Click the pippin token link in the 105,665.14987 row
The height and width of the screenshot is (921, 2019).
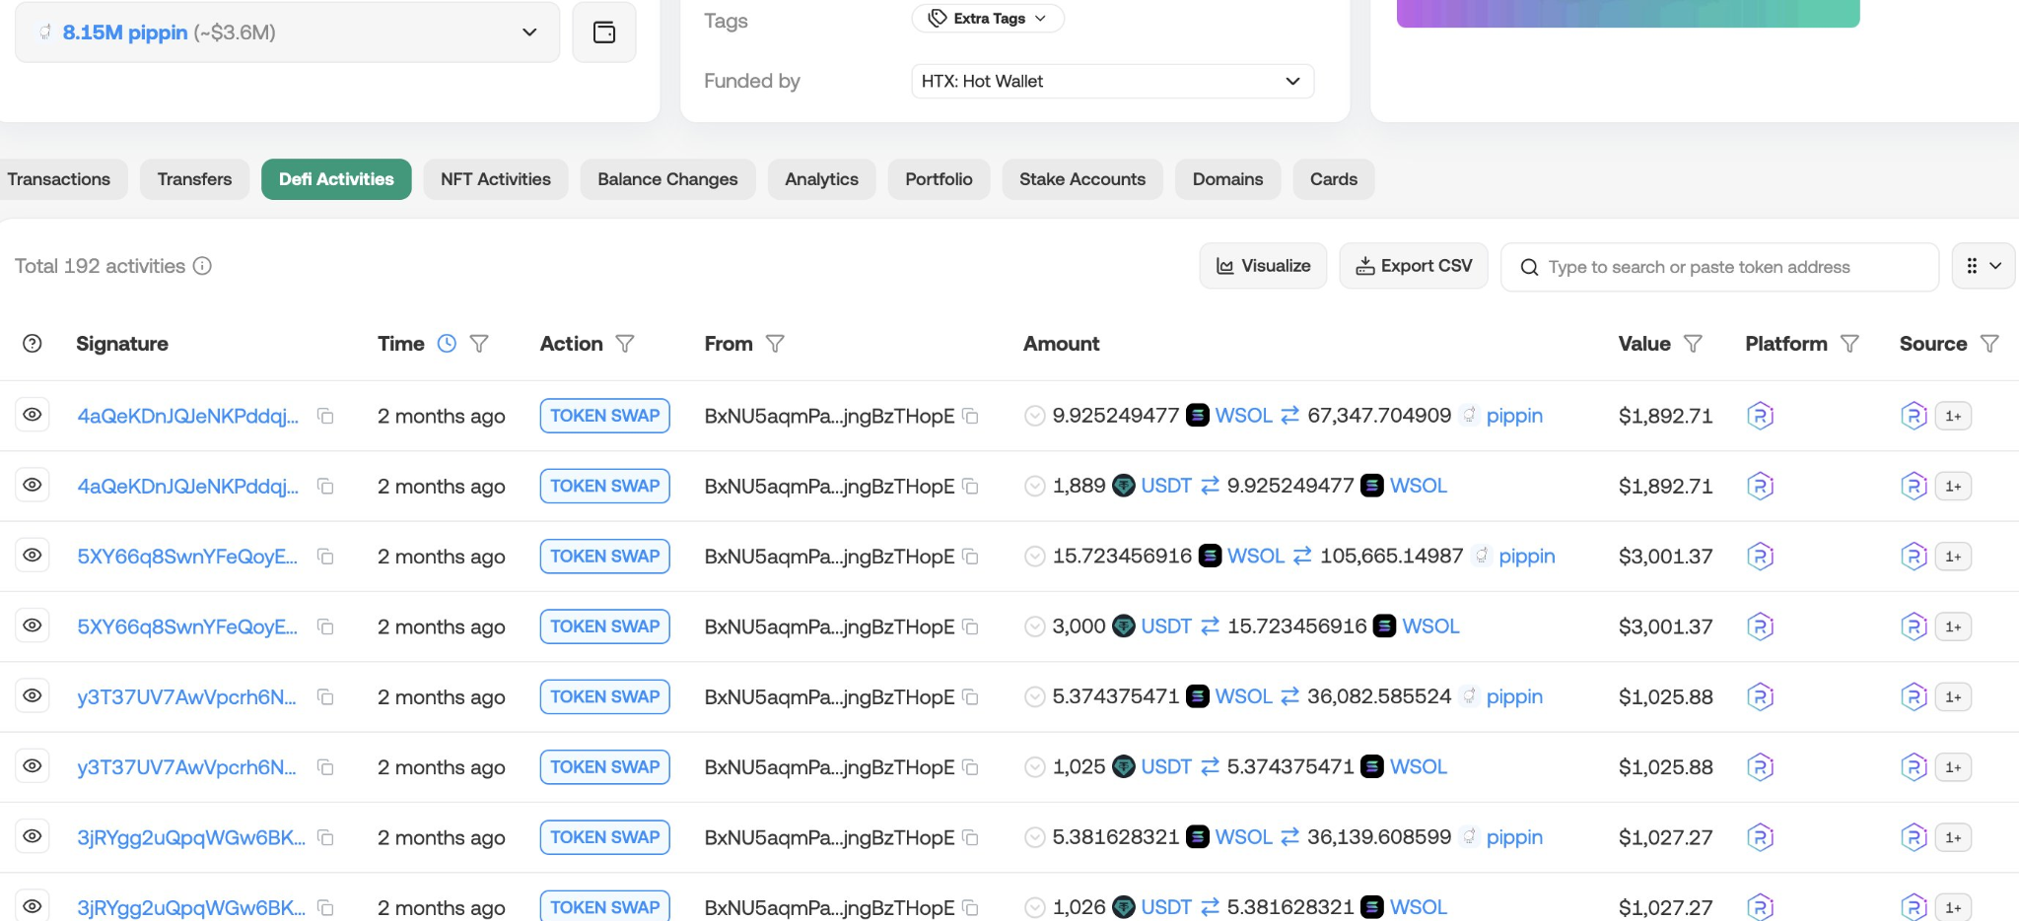1526,557
